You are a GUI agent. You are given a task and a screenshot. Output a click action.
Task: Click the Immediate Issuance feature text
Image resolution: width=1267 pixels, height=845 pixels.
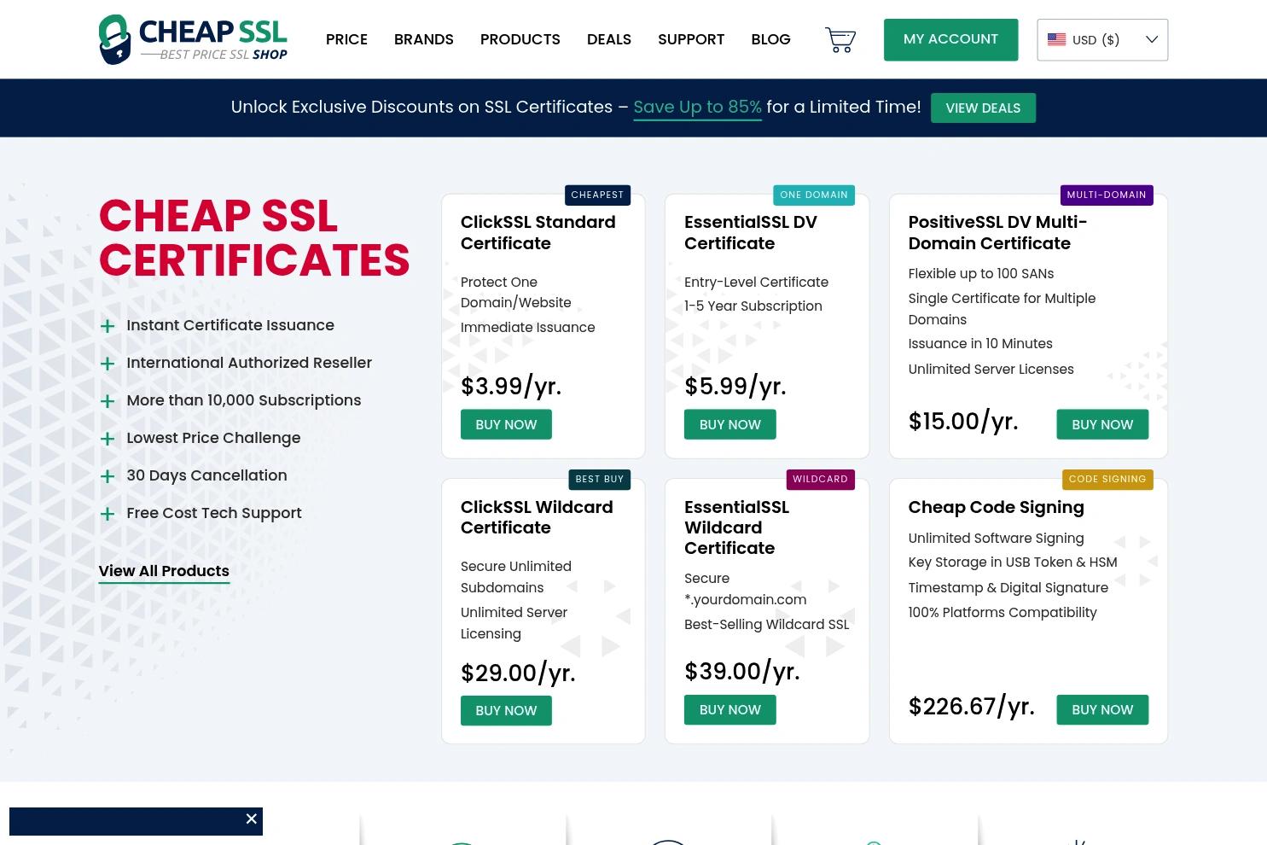pyautogui.click(x=528, y=328)
